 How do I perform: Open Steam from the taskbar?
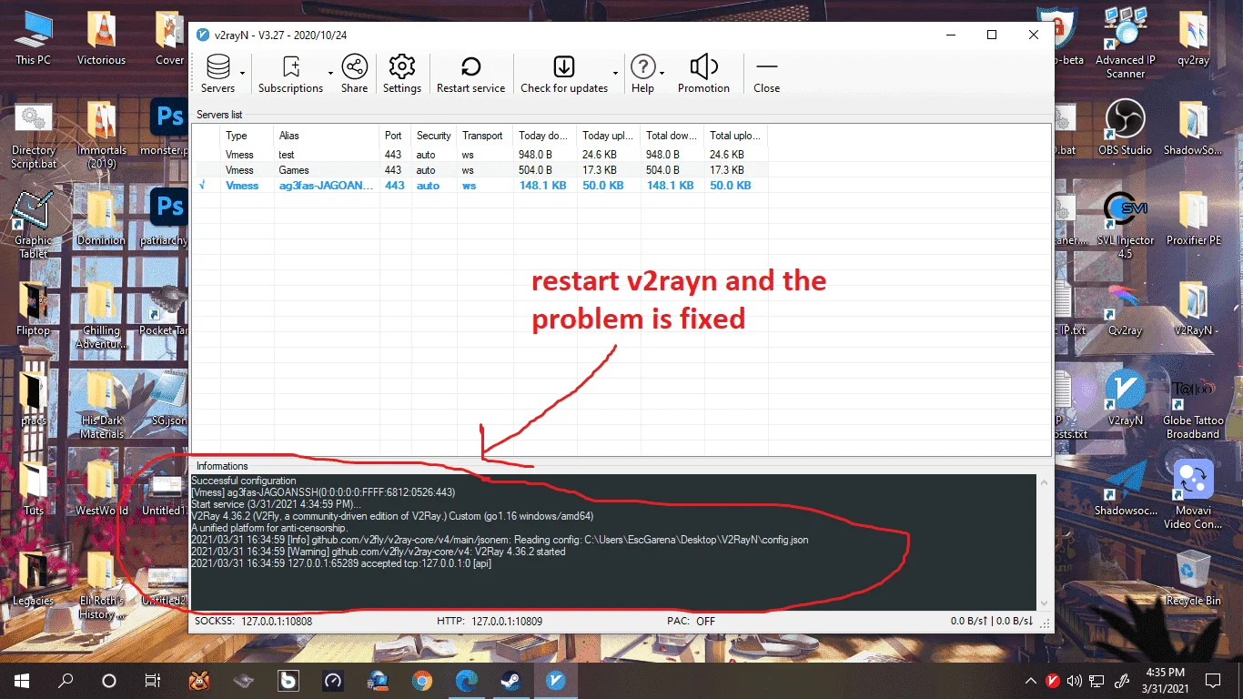click(x=510, y=680)
